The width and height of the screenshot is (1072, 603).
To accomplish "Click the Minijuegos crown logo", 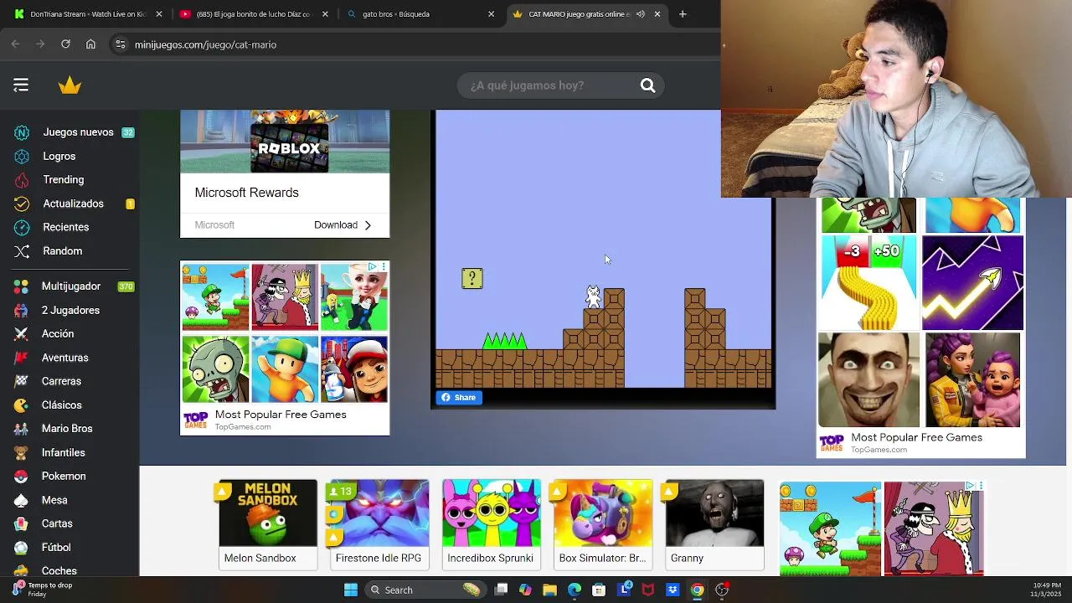I will 70,85.
